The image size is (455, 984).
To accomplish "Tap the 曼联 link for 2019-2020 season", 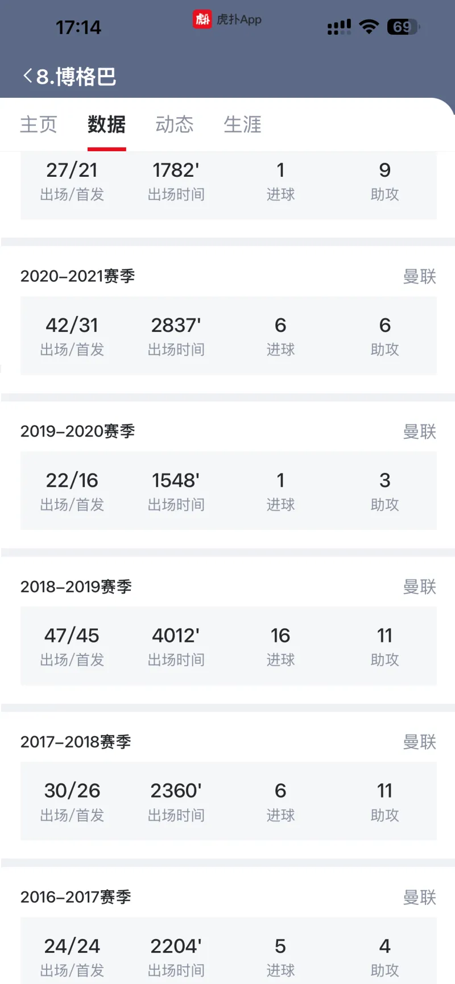I will 419,431.
